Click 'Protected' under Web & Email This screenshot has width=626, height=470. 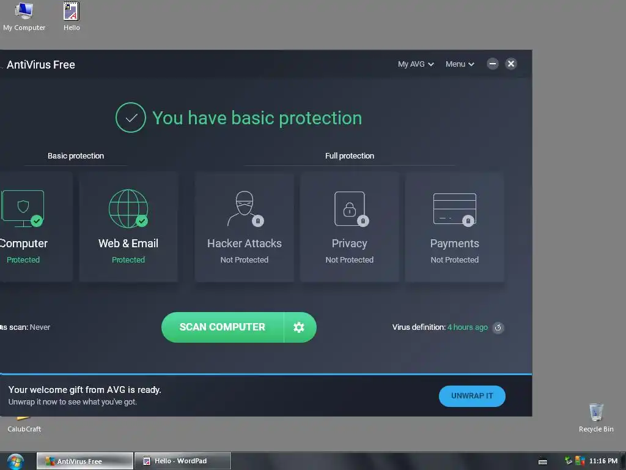click(x=128, y=259)
